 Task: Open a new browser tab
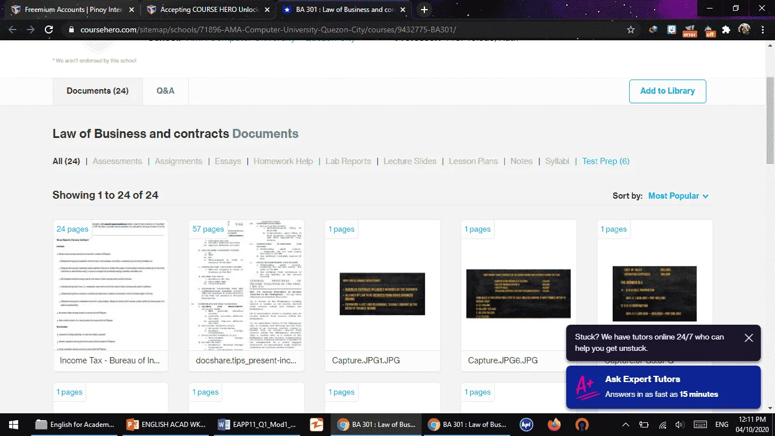tap(424, 10)
